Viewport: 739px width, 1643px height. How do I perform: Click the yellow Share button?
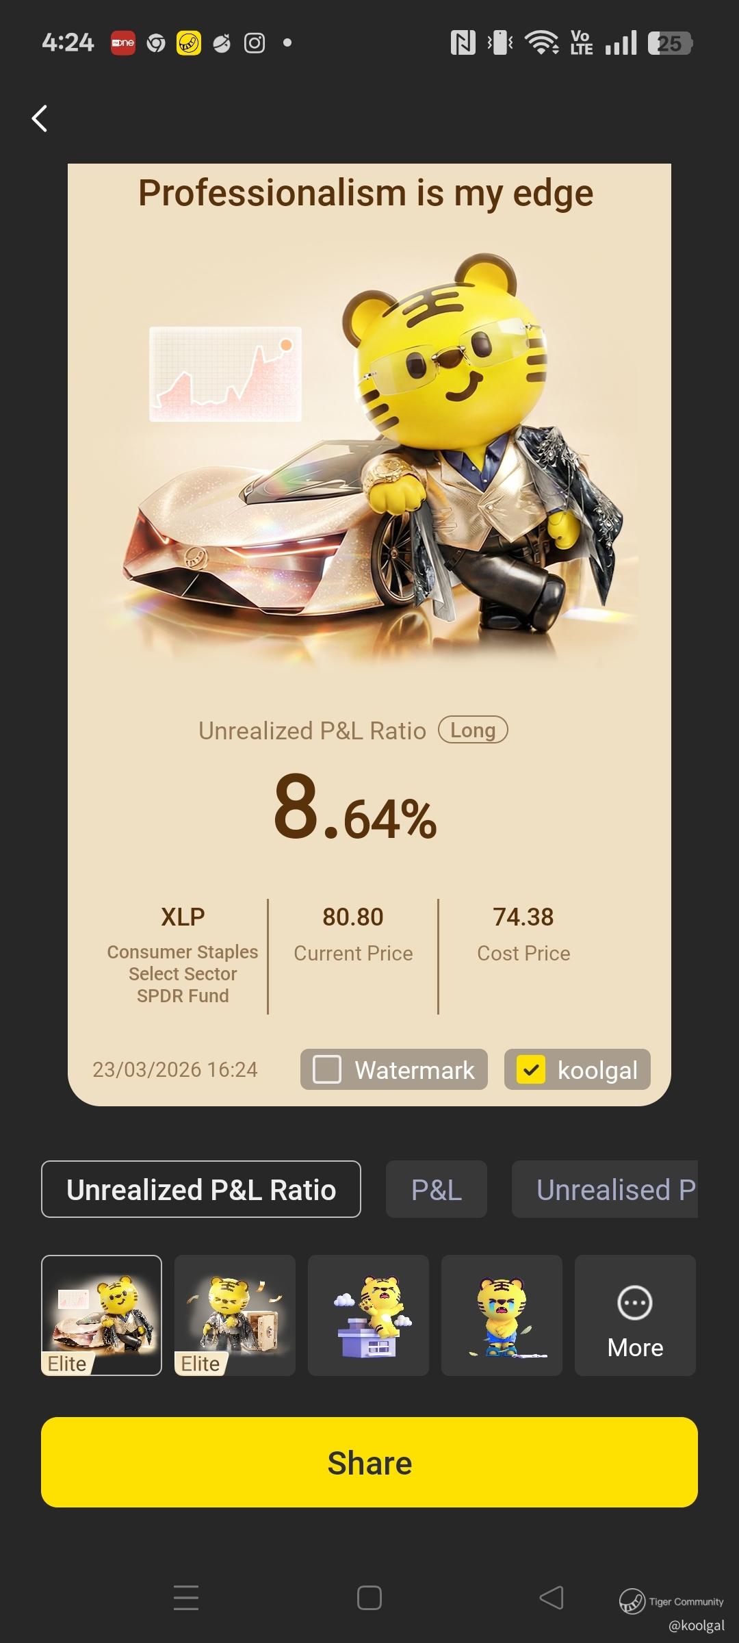(x=369, y=1462)
